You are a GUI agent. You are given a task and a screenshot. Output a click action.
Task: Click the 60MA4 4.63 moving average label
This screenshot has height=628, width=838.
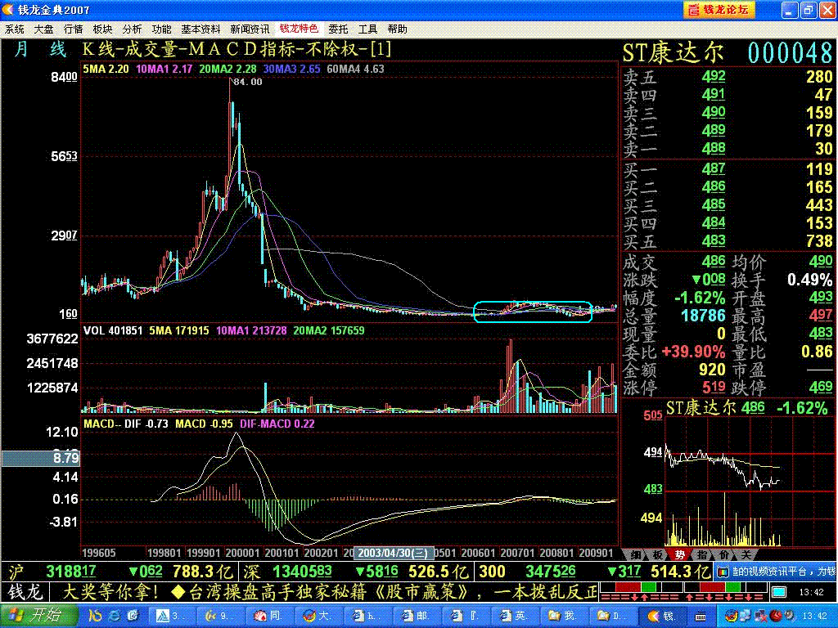pyautogui.click(x=355, y=69)
